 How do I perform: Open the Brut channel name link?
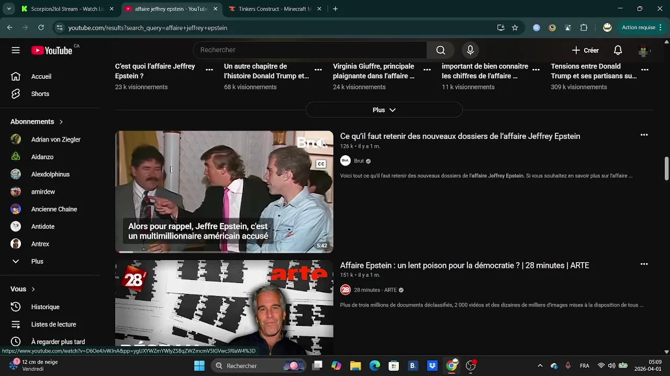click(x=359, y=161)
